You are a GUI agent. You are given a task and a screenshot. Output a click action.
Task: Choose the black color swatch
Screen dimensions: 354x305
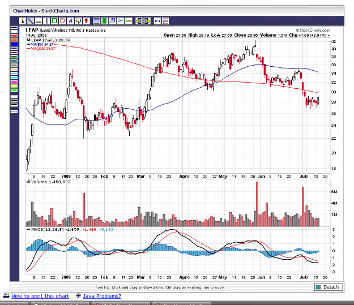pos(14,28)
